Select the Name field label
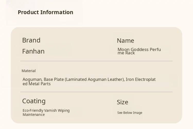 point(125,41)
